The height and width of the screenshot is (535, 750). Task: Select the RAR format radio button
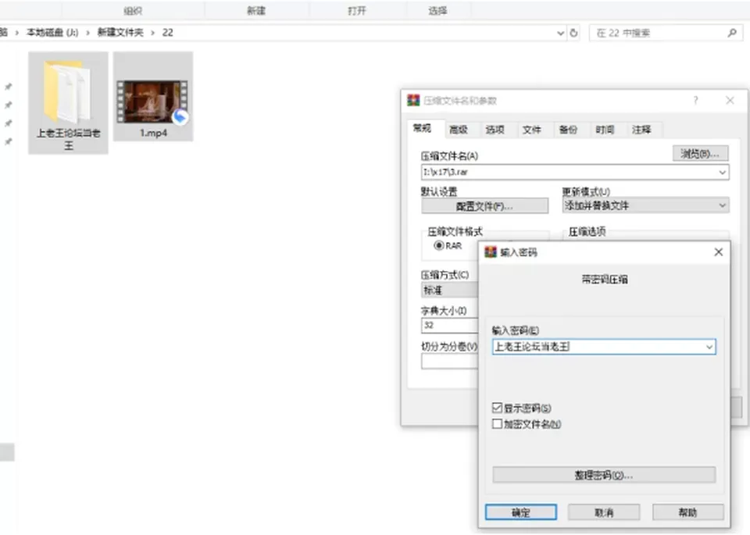438,246
